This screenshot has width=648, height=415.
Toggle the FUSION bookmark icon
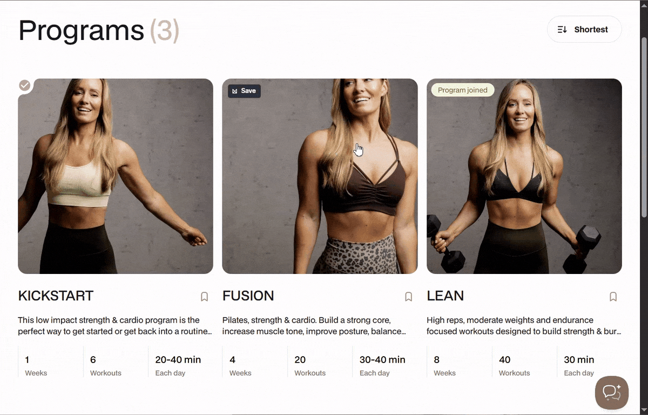pos(409,297)
